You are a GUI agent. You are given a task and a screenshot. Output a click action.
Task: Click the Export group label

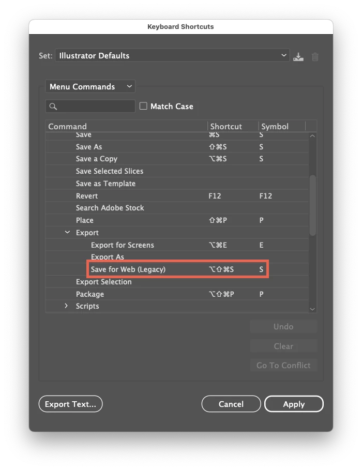tap(87, 233)
